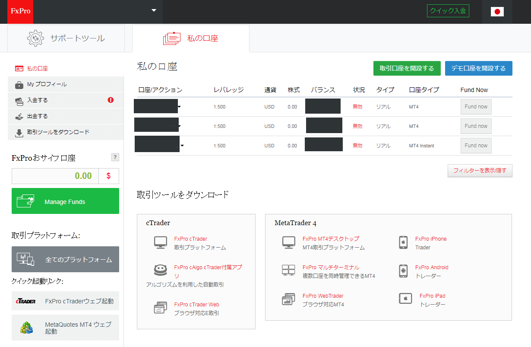Image resolution: width=531 pixels, height=347 pixels.
Task: Click the レバレッジ column header
Action: click(229, 90)
